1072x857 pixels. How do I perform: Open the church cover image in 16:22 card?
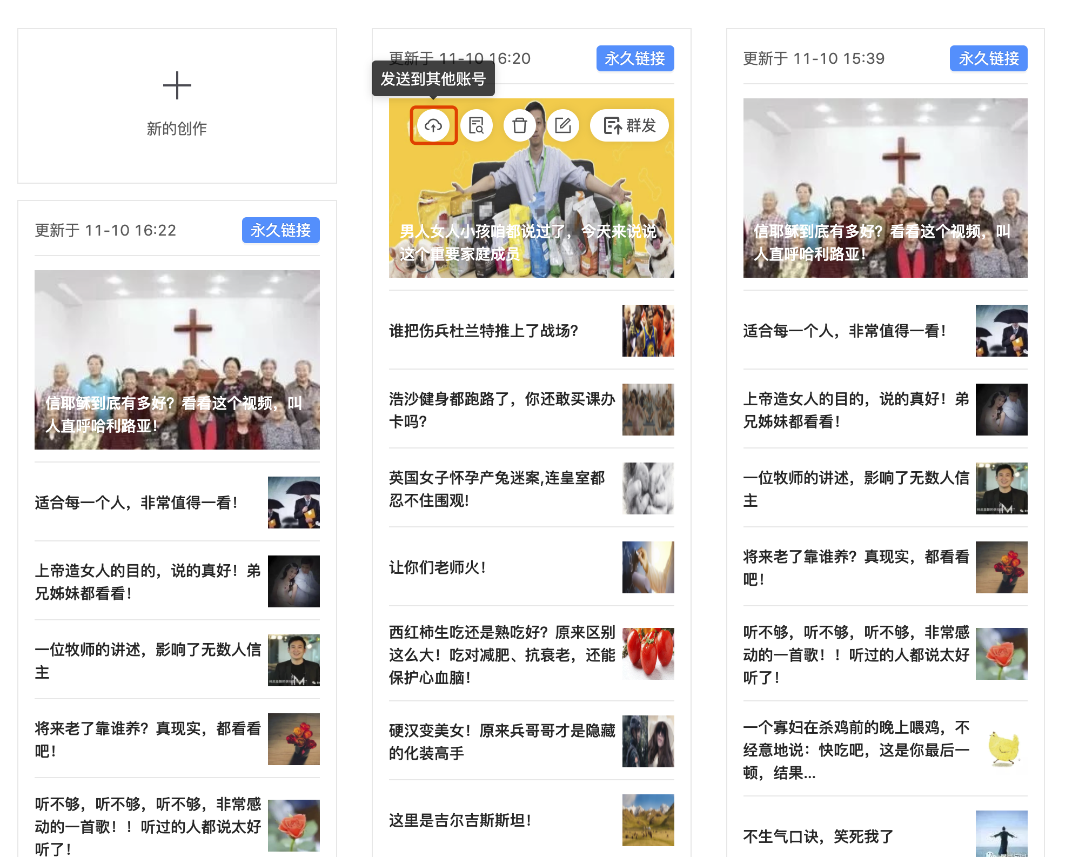pyautogui.click(x=177, y=360)
